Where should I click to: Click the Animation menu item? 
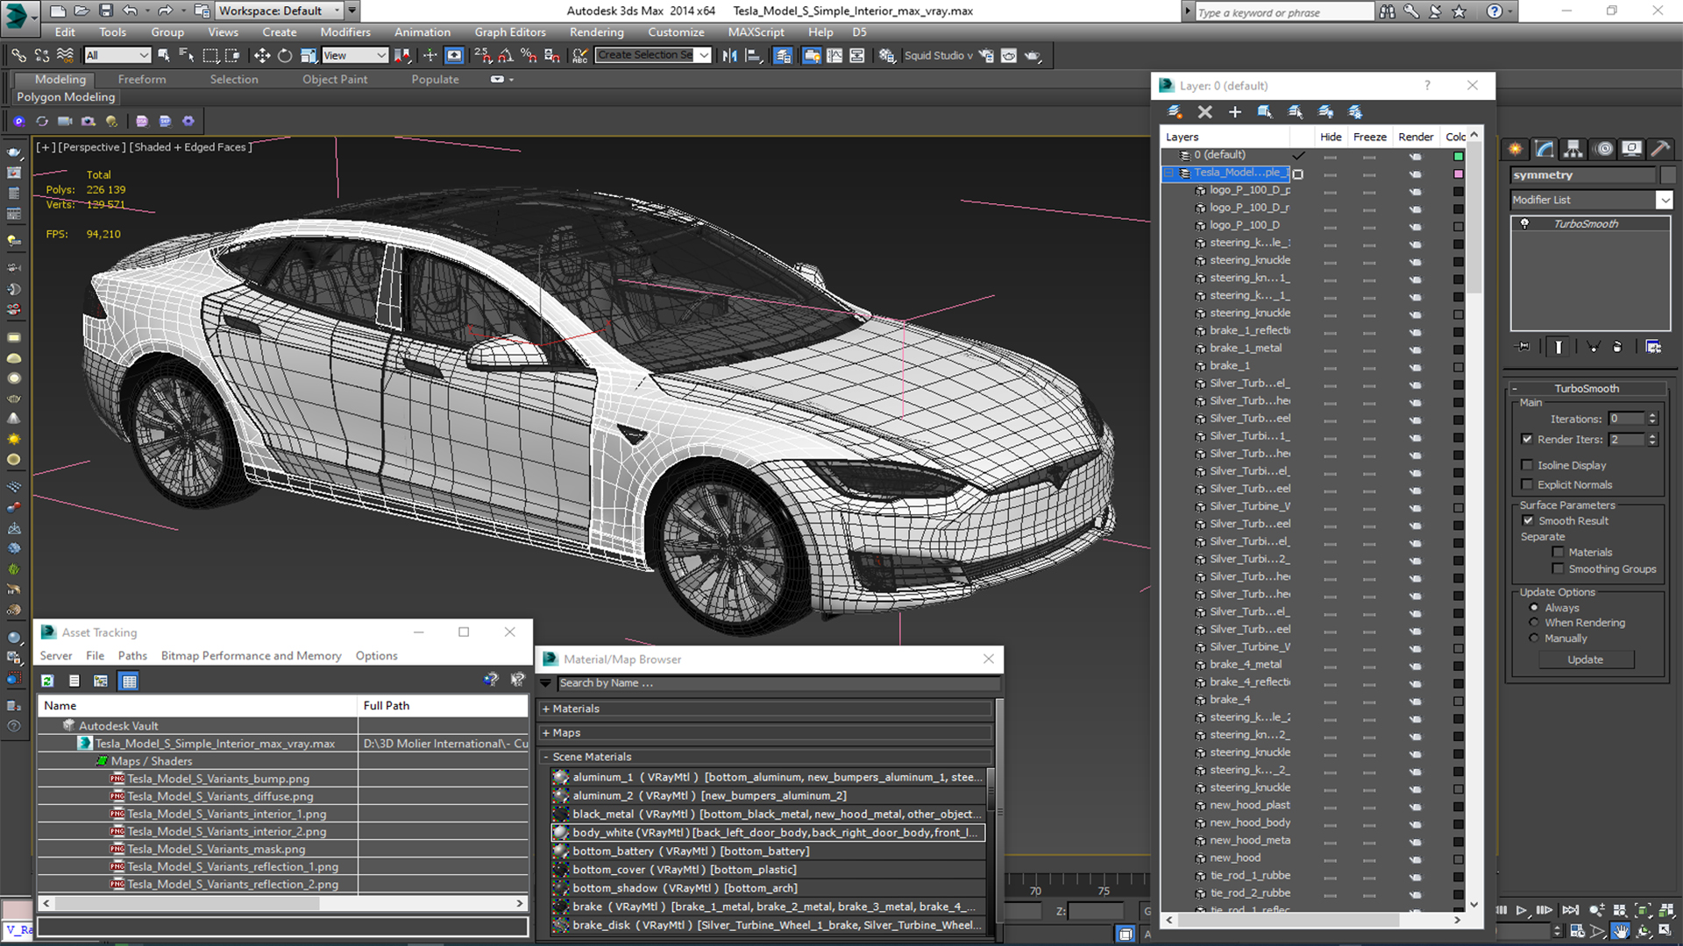point(422,32)
